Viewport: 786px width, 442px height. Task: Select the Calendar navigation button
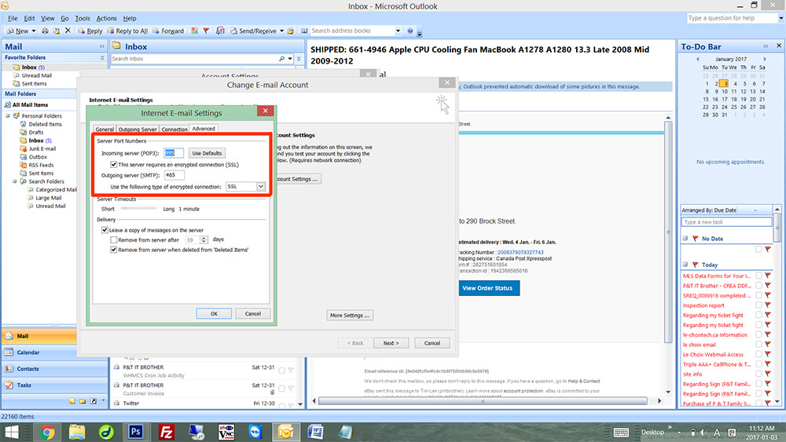(39, 353)
